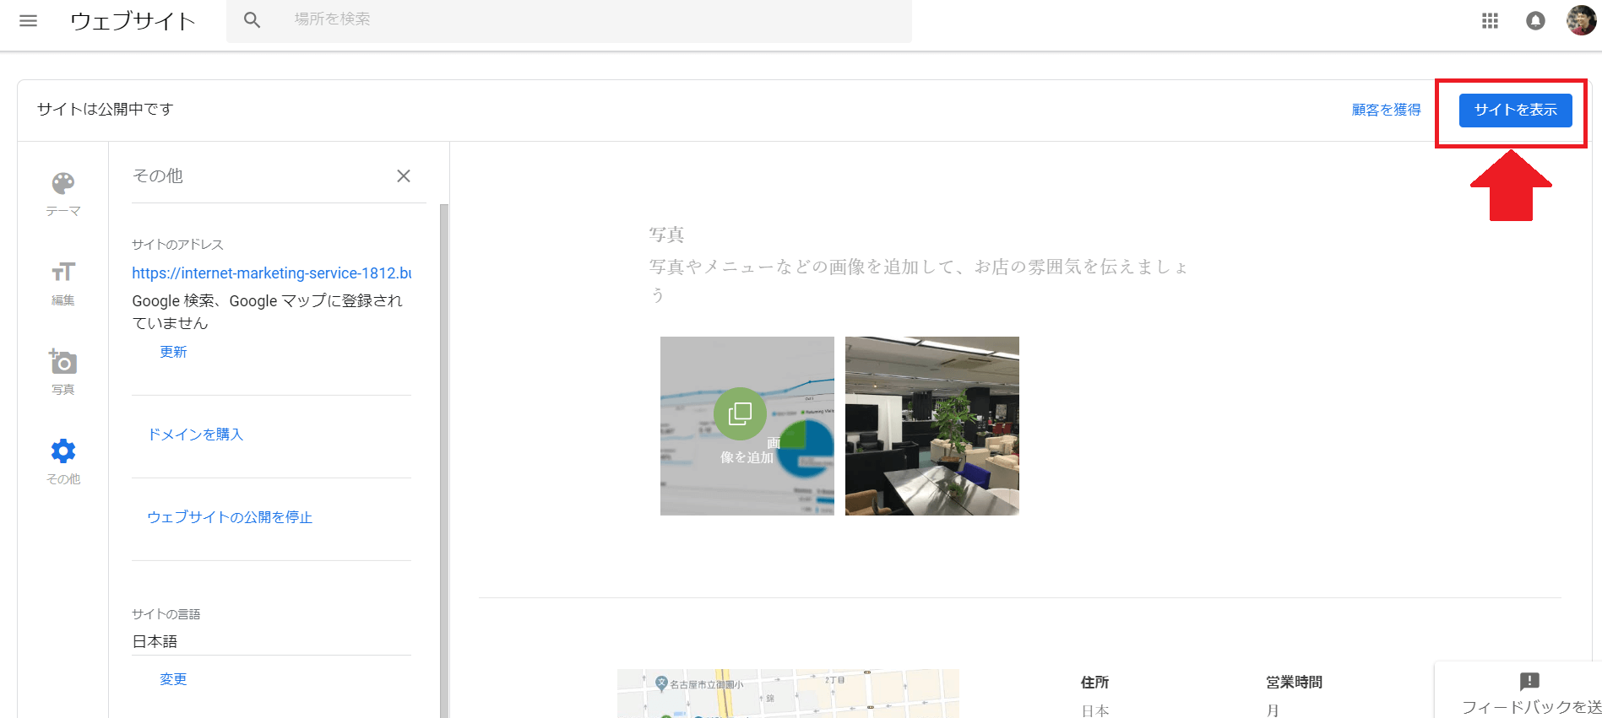Click the ドメインを購入 link
The width and height of the screenshot is (1602, 718).
pos(196,435)
